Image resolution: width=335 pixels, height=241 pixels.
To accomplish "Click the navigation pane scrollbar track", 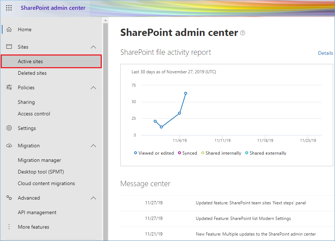I will pyautogui.click(x=105, y=132).
